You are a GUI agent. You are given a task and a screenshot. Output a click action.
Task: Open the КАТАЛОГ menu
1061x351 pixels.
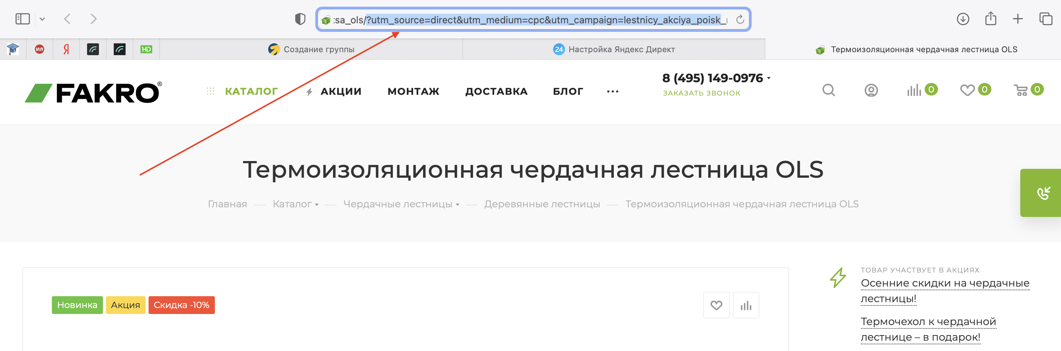[251, 91]
